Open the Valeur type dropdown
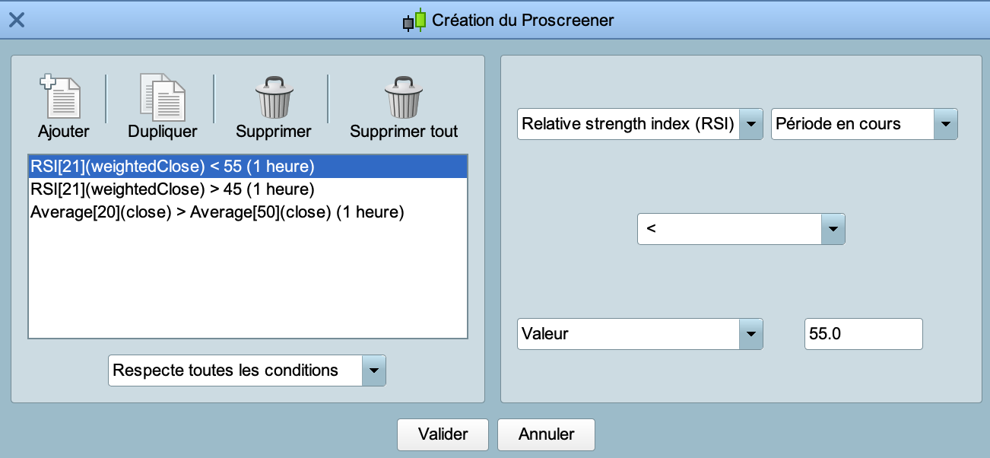The image size is (990, 458). [750, 334]
